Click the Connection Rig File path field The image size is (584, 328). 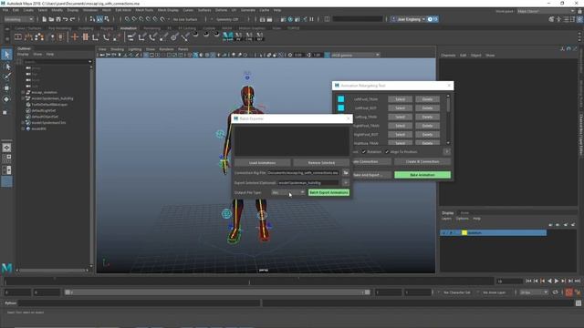[x=303, y=172]
